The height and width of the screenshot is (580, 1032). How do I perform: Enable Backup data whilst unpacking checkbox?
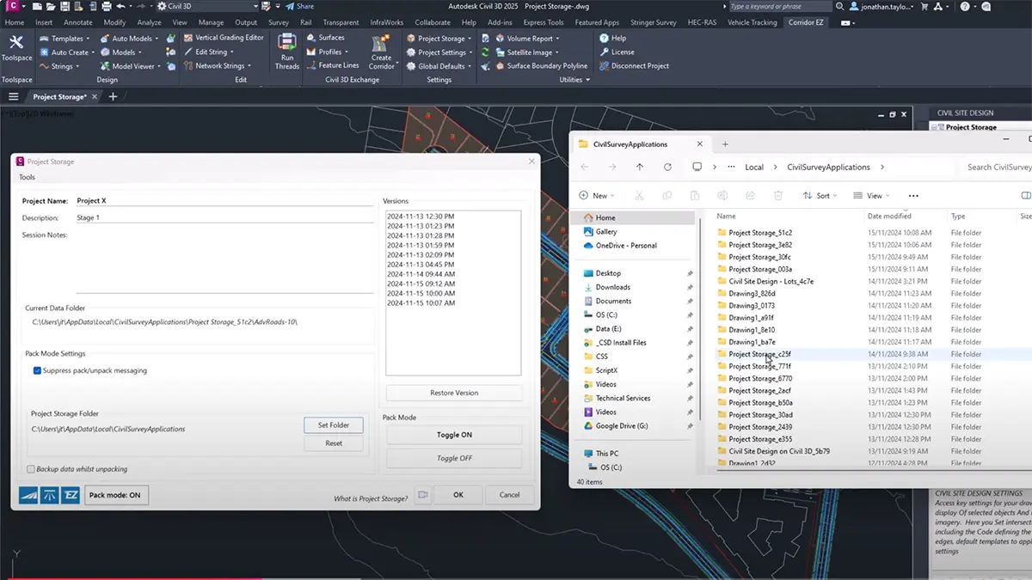tap(31, 469)
